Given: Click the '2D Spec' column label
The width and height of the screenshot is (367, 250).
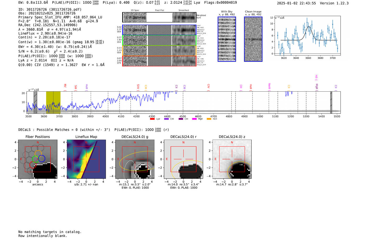Looking at the screenshot, I should tap(135, 10).
